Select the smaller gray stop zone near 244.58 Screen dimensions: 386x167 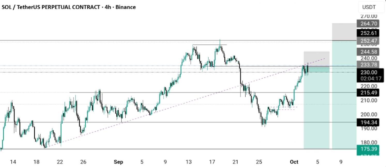tap(316, 58)
